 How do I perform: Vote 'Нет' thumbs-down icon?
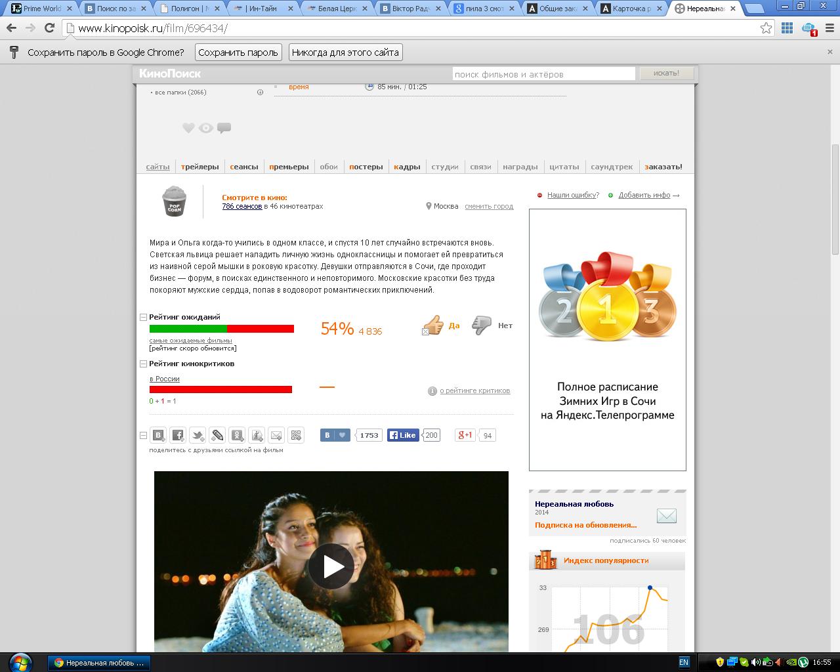coord(482,325)
